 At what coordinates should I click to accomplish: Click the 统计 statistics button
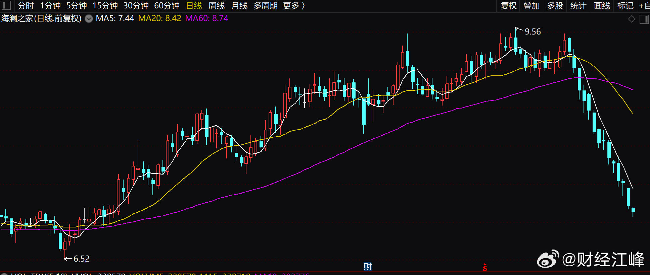tap(578, 6)
